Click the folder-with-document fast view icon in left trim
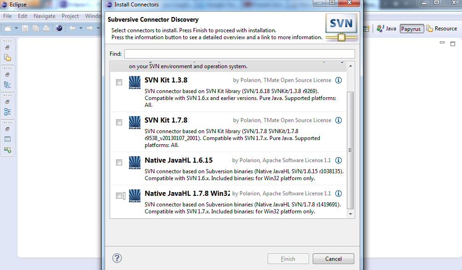 [8, 58]
